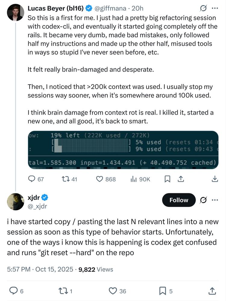
Task: Share xjdr's post
Action: coord(212,291)
